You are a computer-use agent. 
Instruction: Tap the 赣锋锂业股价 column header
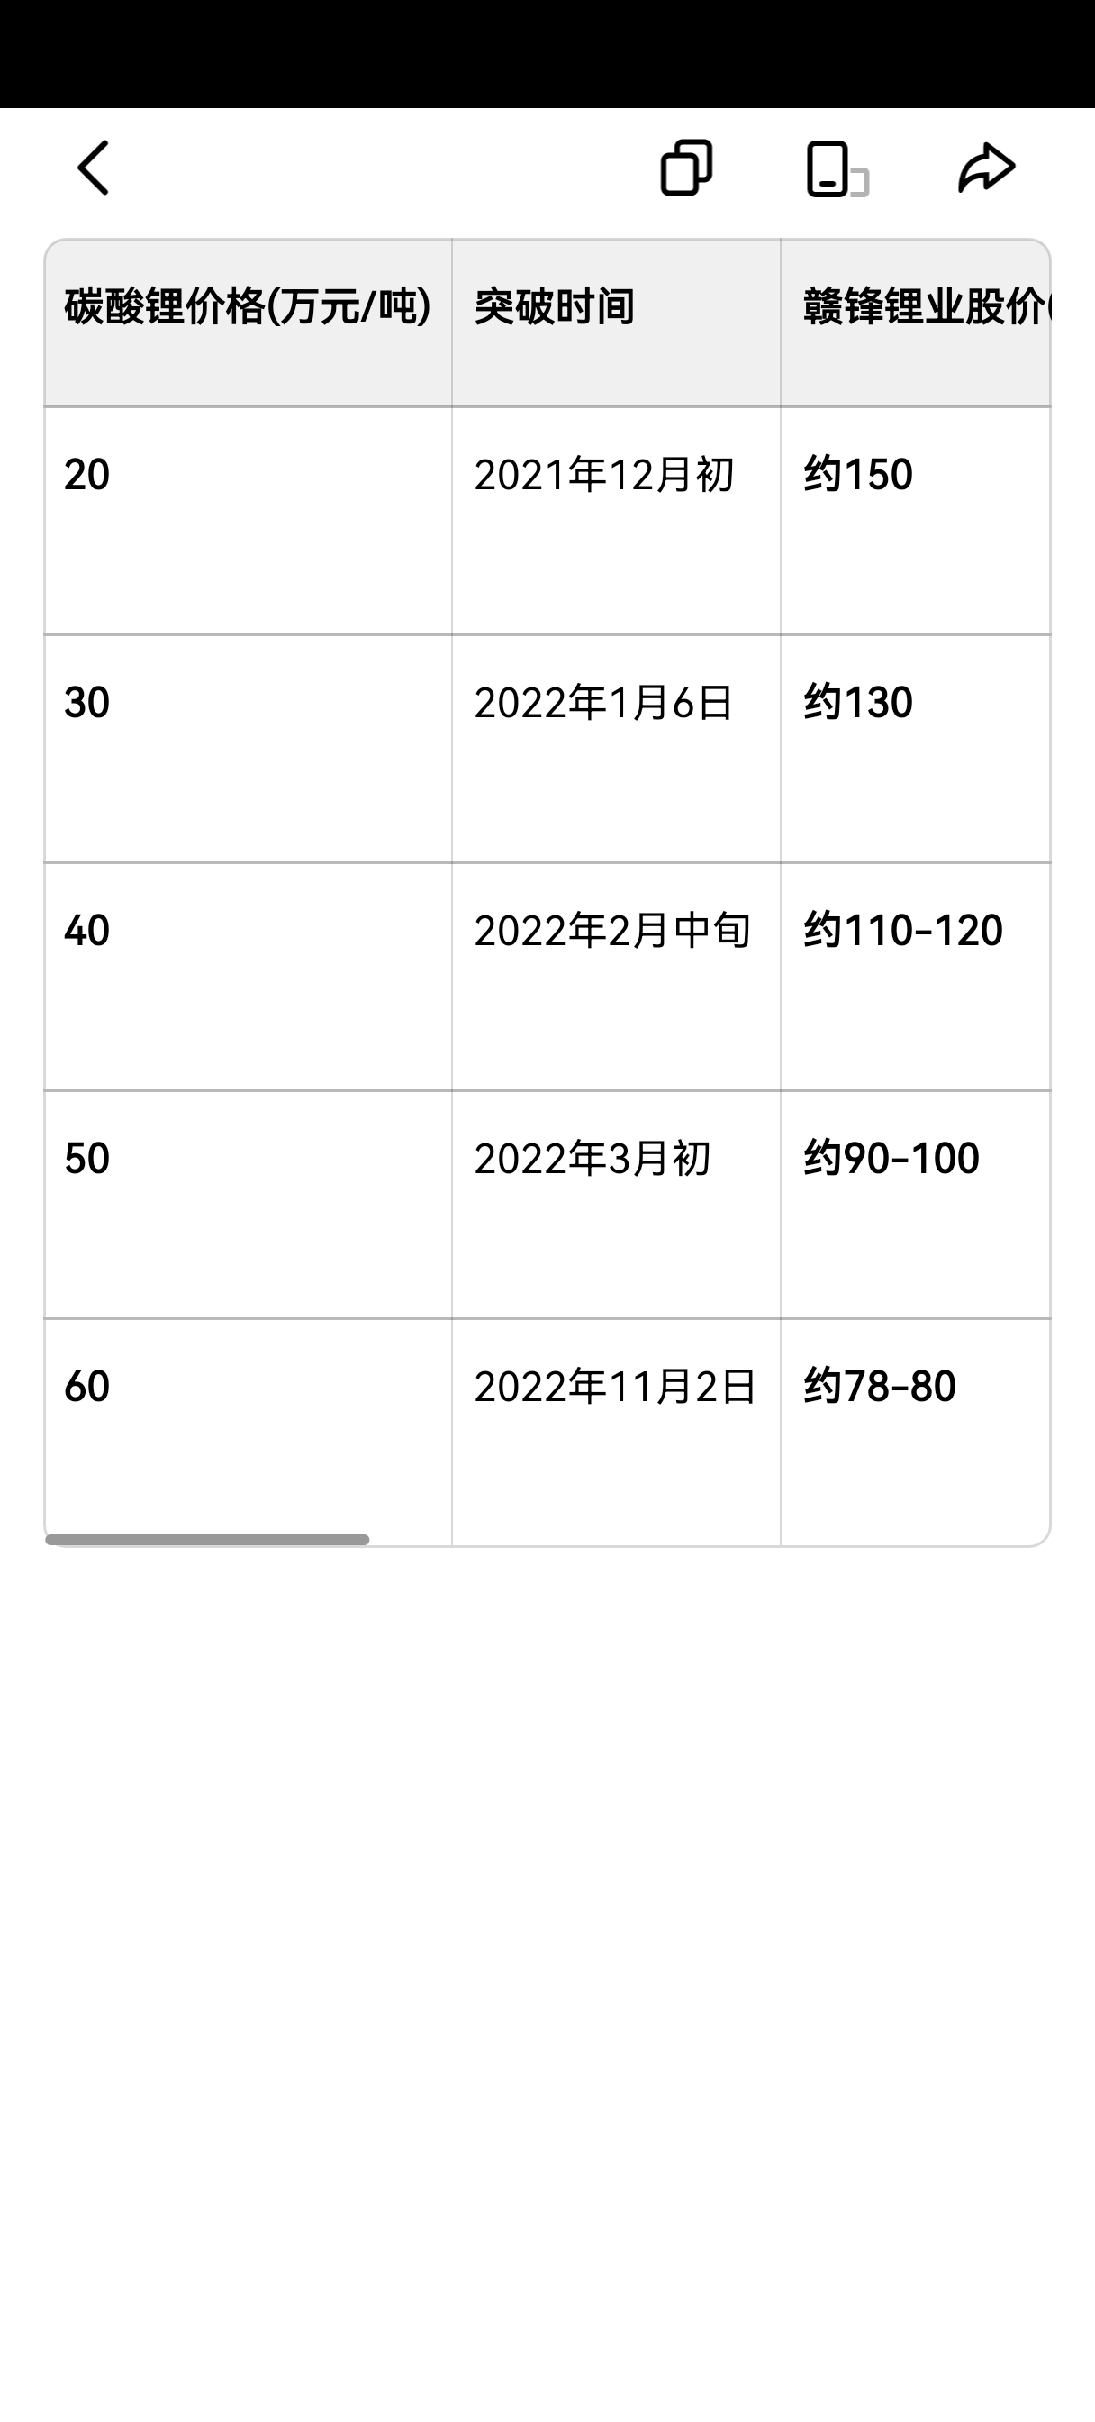click(921, 307)
